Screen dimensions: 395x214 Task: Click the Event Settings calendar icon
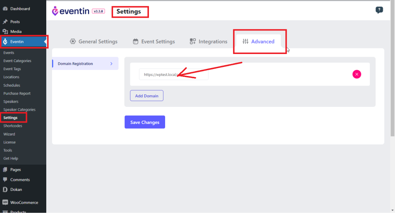135,41
